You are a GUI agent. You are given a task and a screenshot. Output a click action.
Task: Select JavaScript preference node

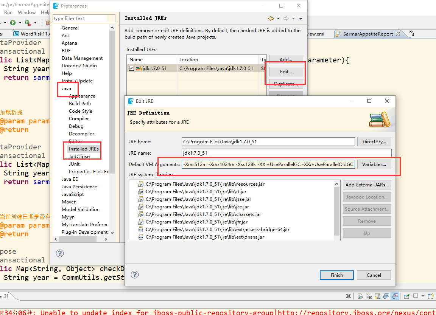tap(73, 194)
